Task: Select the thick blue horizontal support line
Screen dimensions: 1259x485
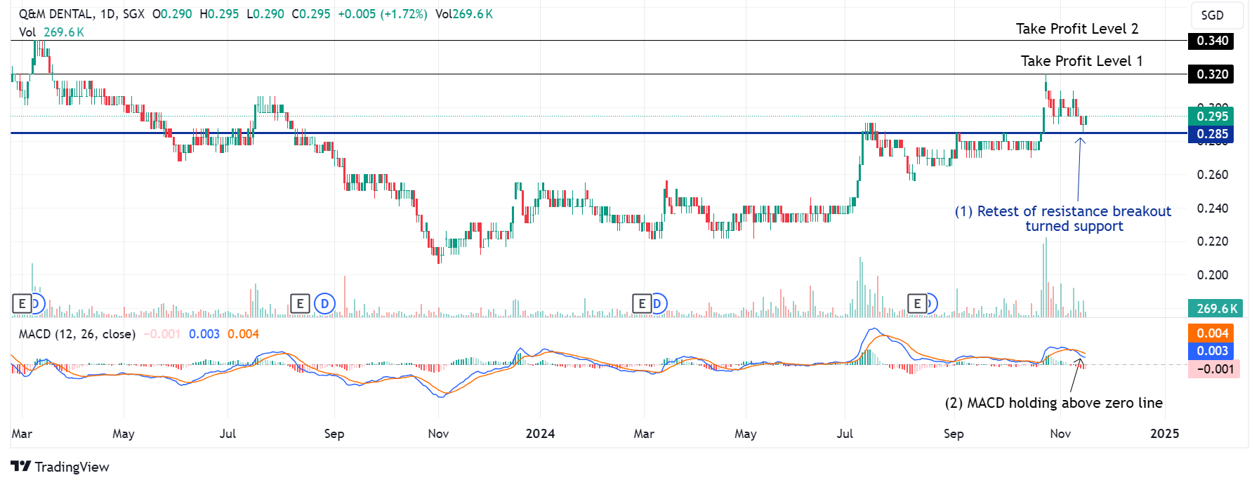Action: click(x=598, y=133)
